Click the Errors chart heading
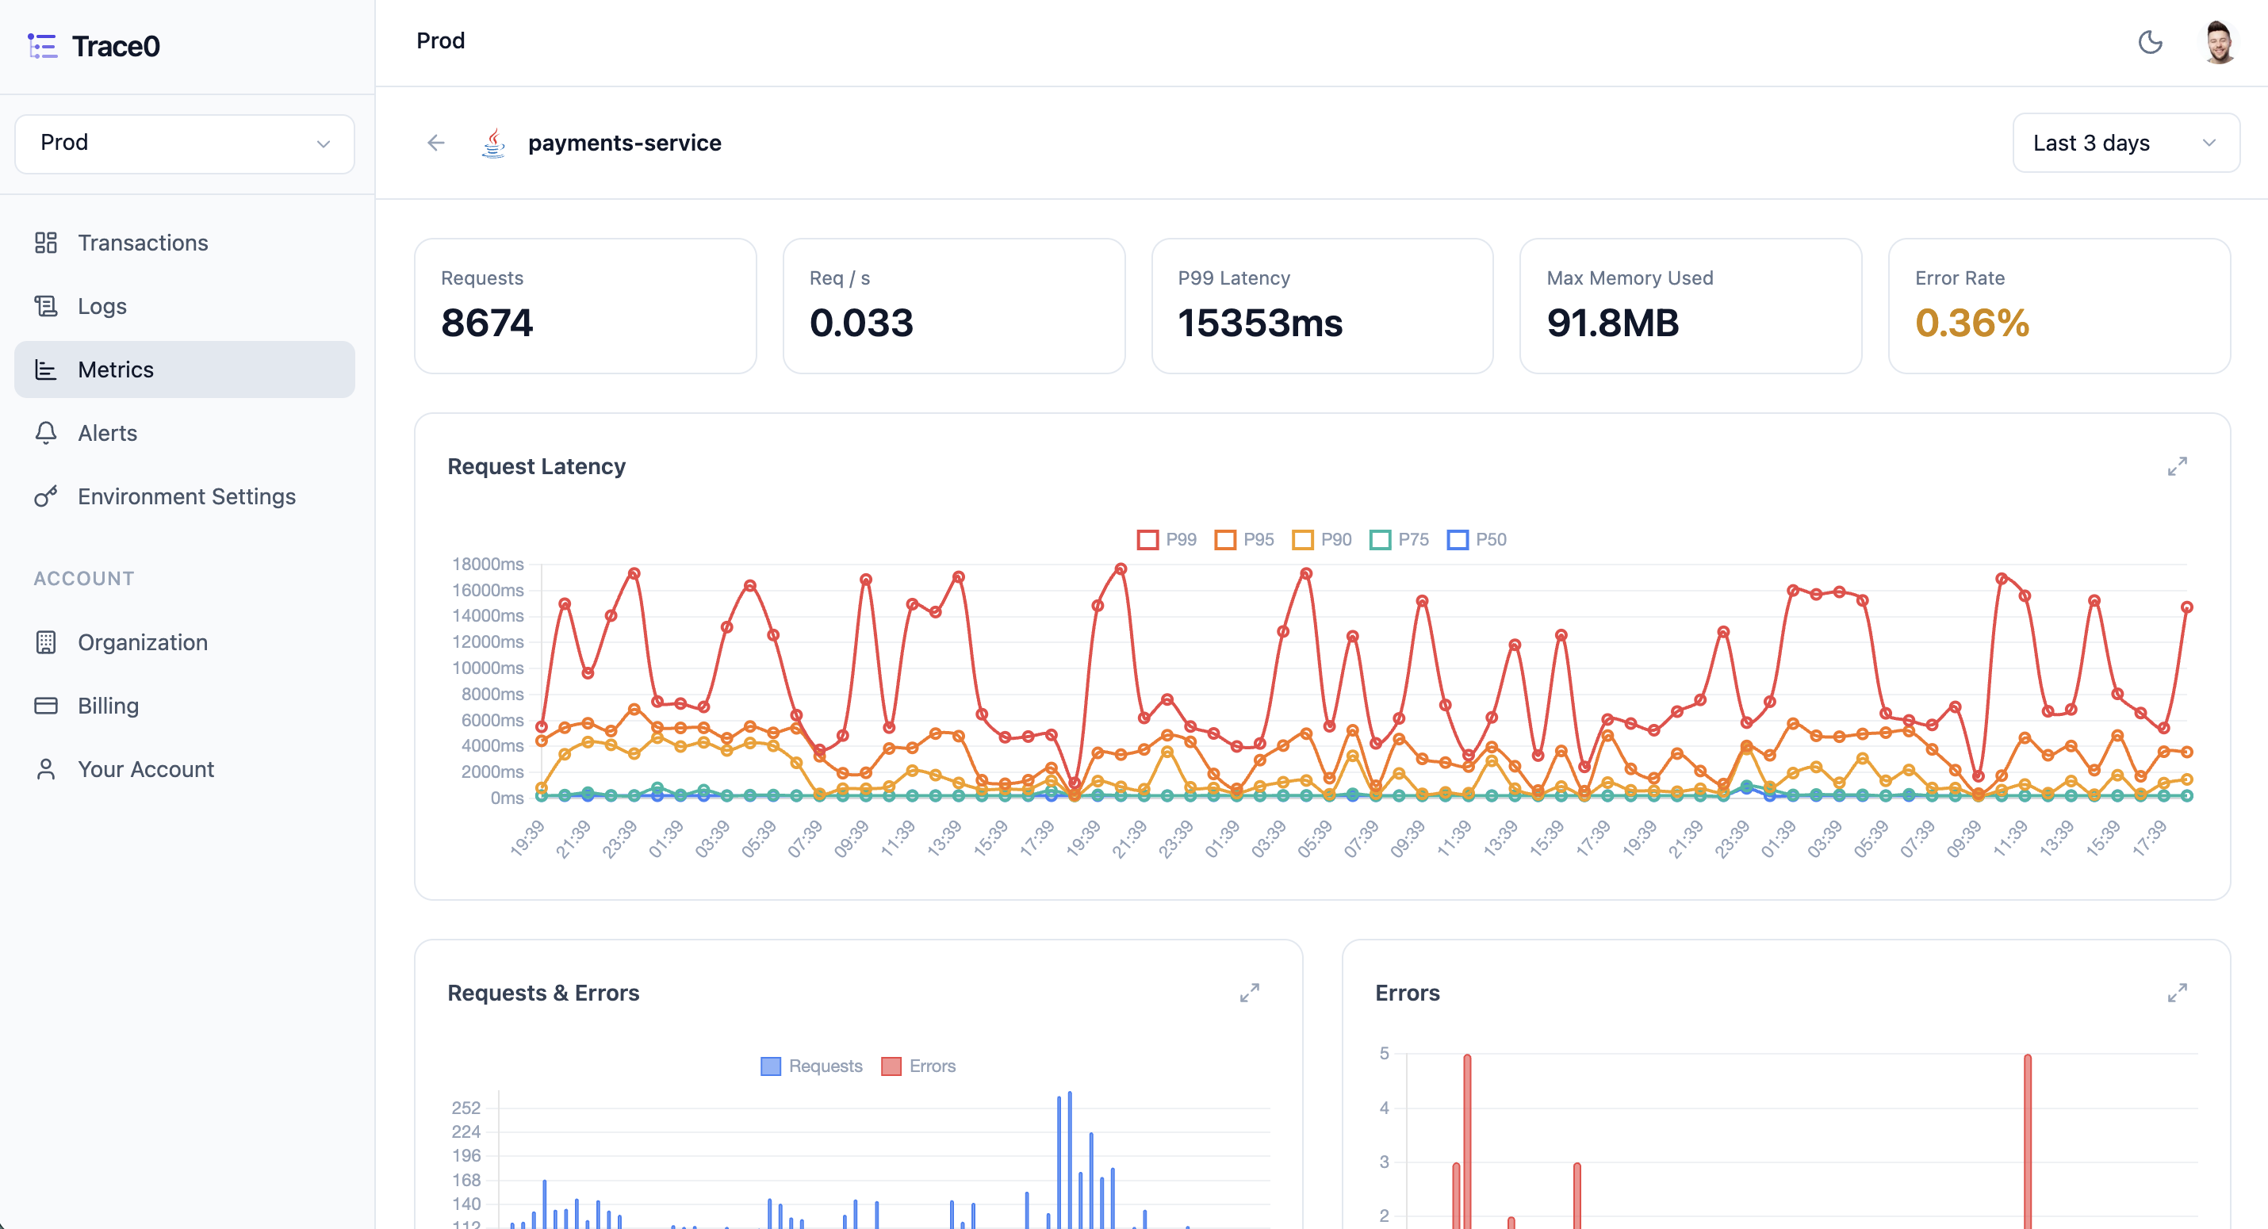Viewport: 2268px width, 1229px height. tap(1407, 992)
